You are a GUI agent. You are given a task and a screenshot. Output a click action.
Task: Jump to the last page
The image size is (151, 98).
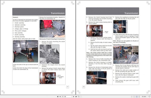tap(76, 96)
